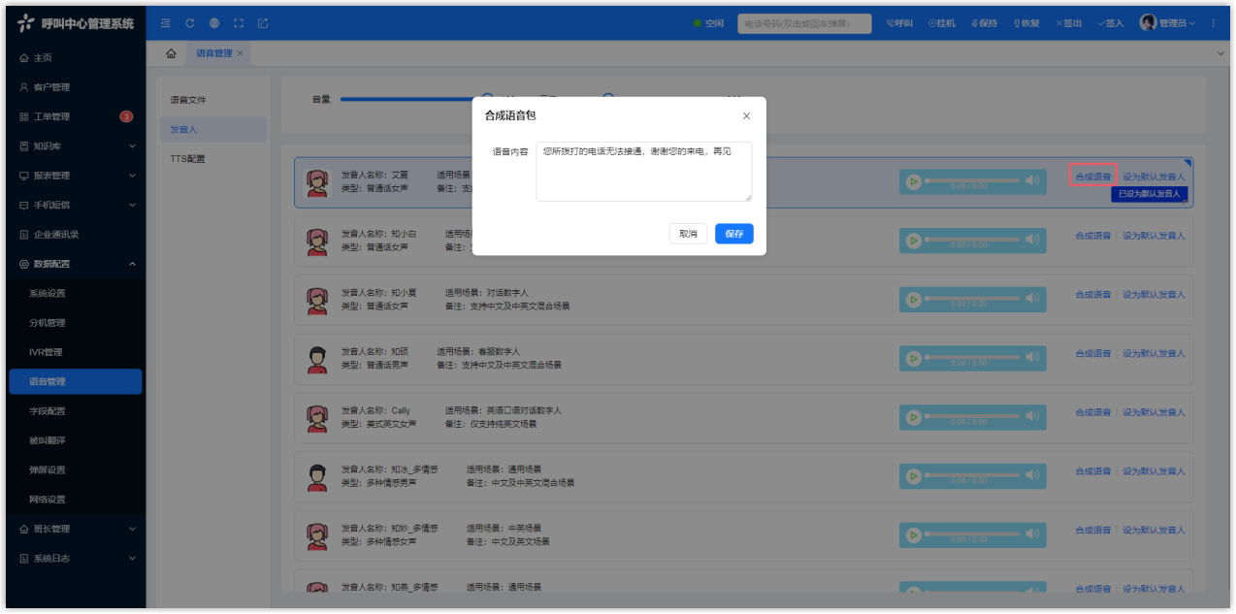Viewport: 1236px width, 614px height.
Task: Click the refresh icon in top toolbar
Action: coord(190,23)
